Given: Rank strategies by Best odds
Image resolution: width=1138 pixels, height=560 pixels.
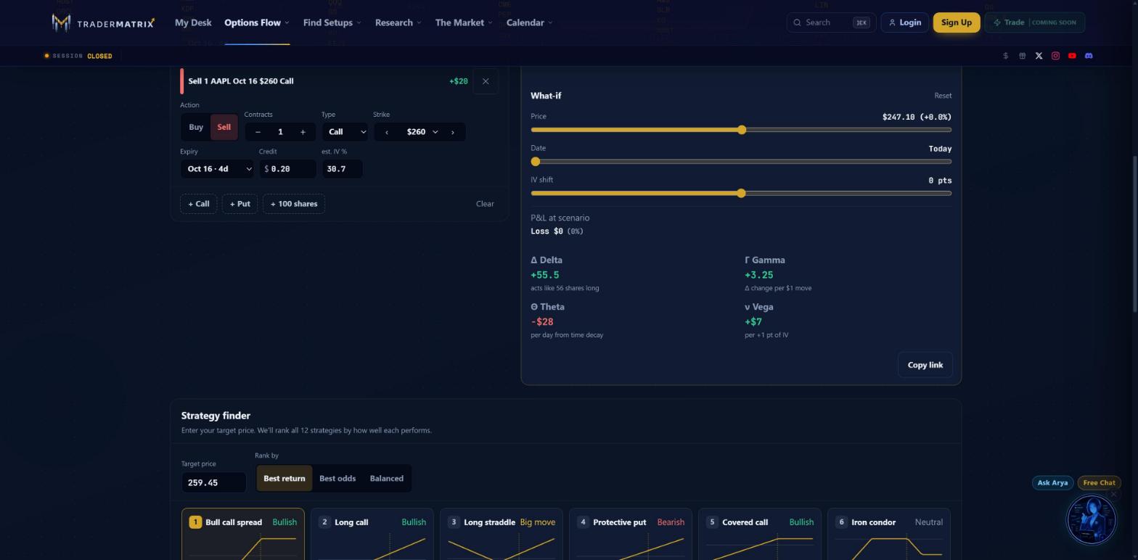Looking at the screenshot, I should (337, 479).
